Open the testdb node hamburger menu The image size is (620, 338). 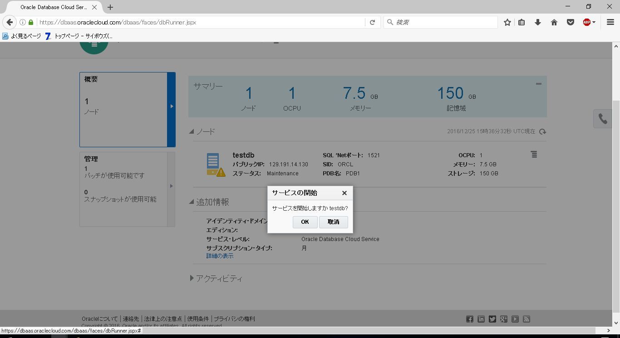(x=534, y=155)
